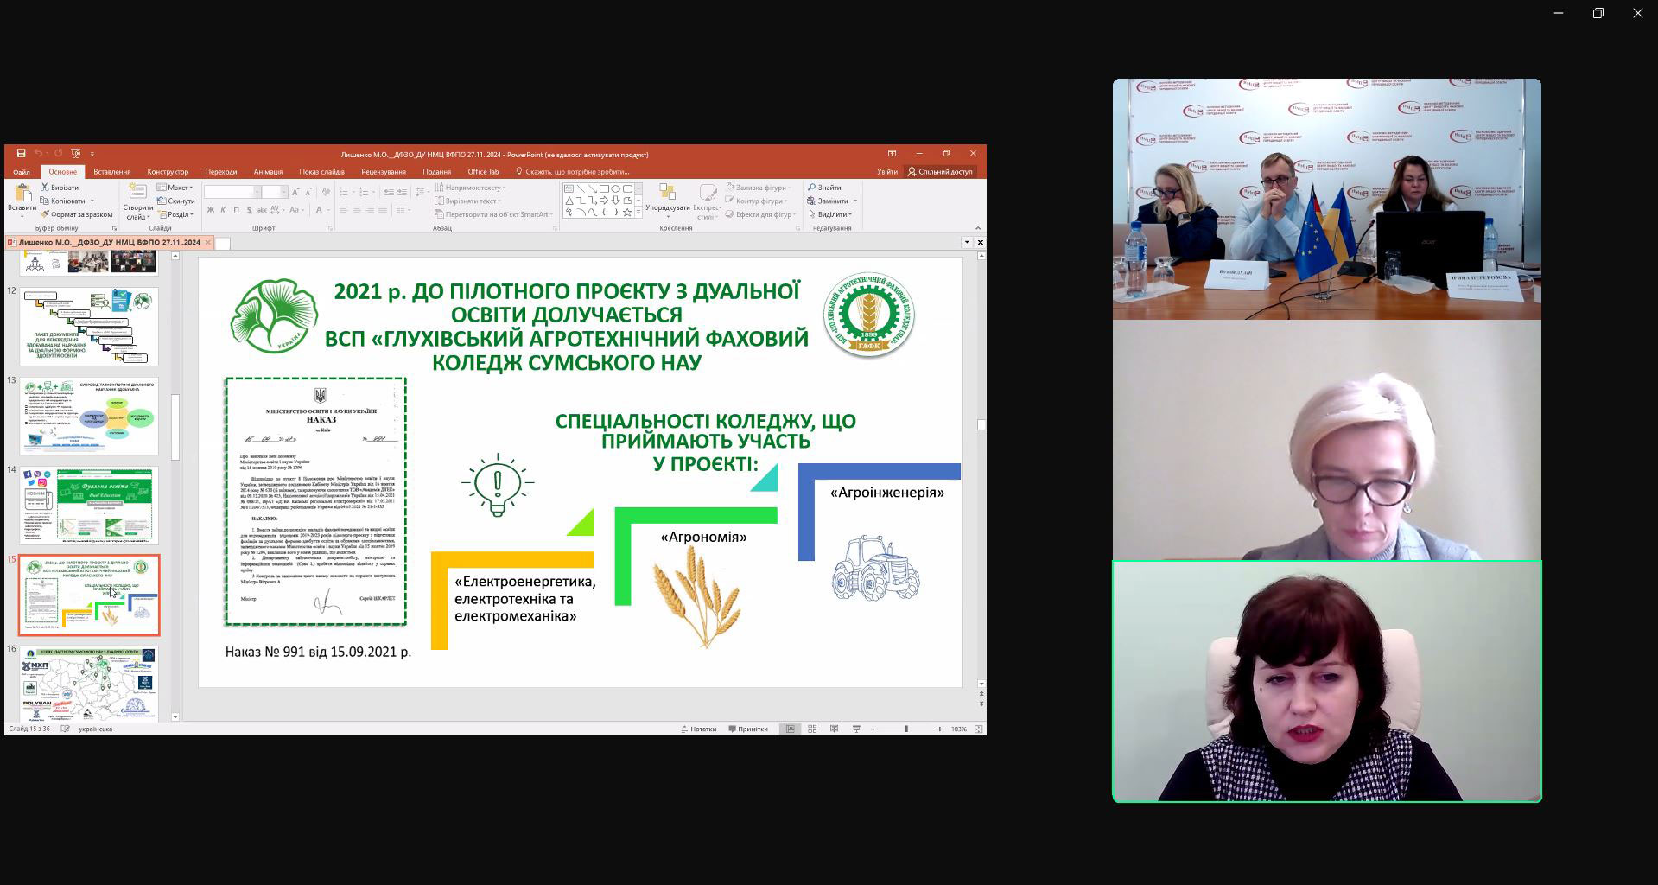Open the Заливка фігури fill color dropdown
The image size is (1658, 885).
(760, 188)
